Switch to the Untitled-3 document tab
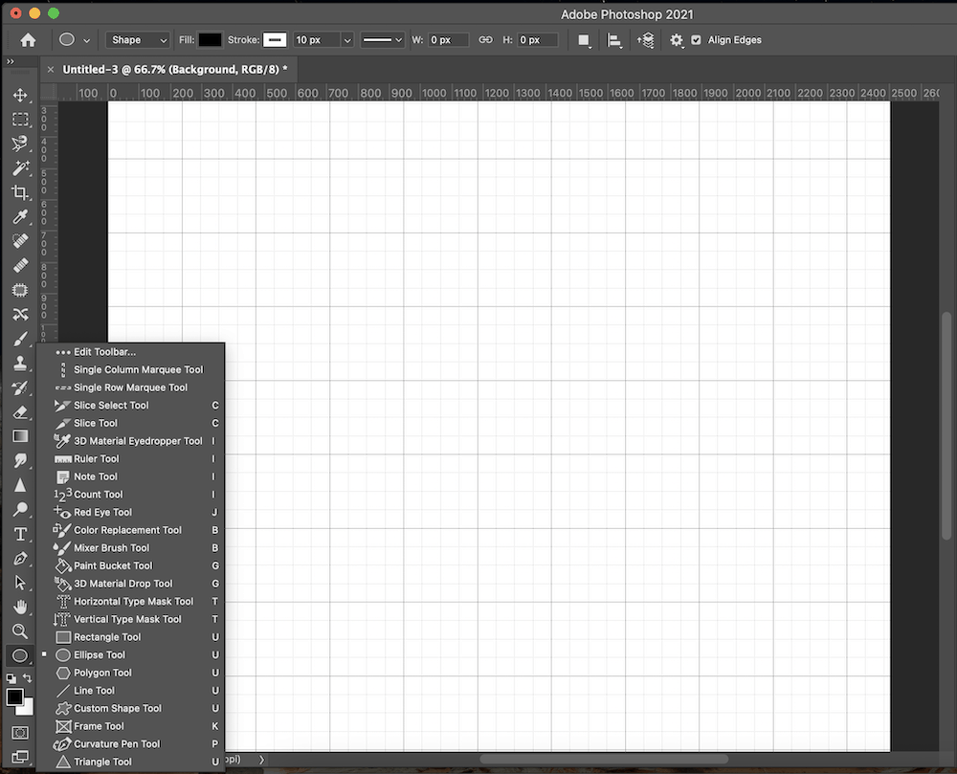Screen dimensions: 957x774 click(174, 70)
